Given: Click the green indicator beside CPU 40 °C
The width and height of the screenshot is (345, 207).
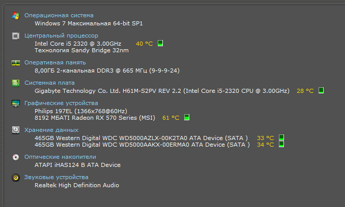Looking at the screenshot, I should [160, 43].
